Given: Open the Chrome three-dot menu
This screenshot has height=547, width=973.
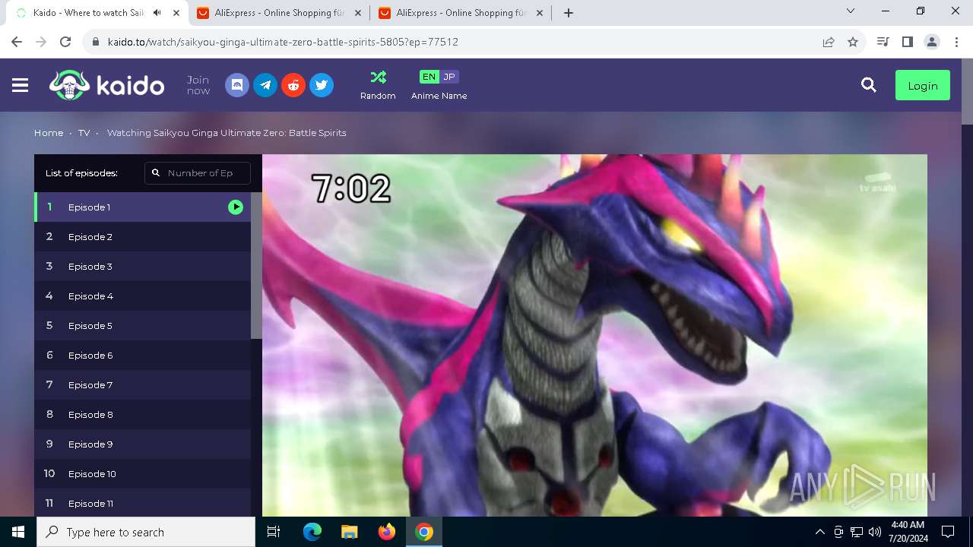Looking at the screenshot, I should 956,42.
